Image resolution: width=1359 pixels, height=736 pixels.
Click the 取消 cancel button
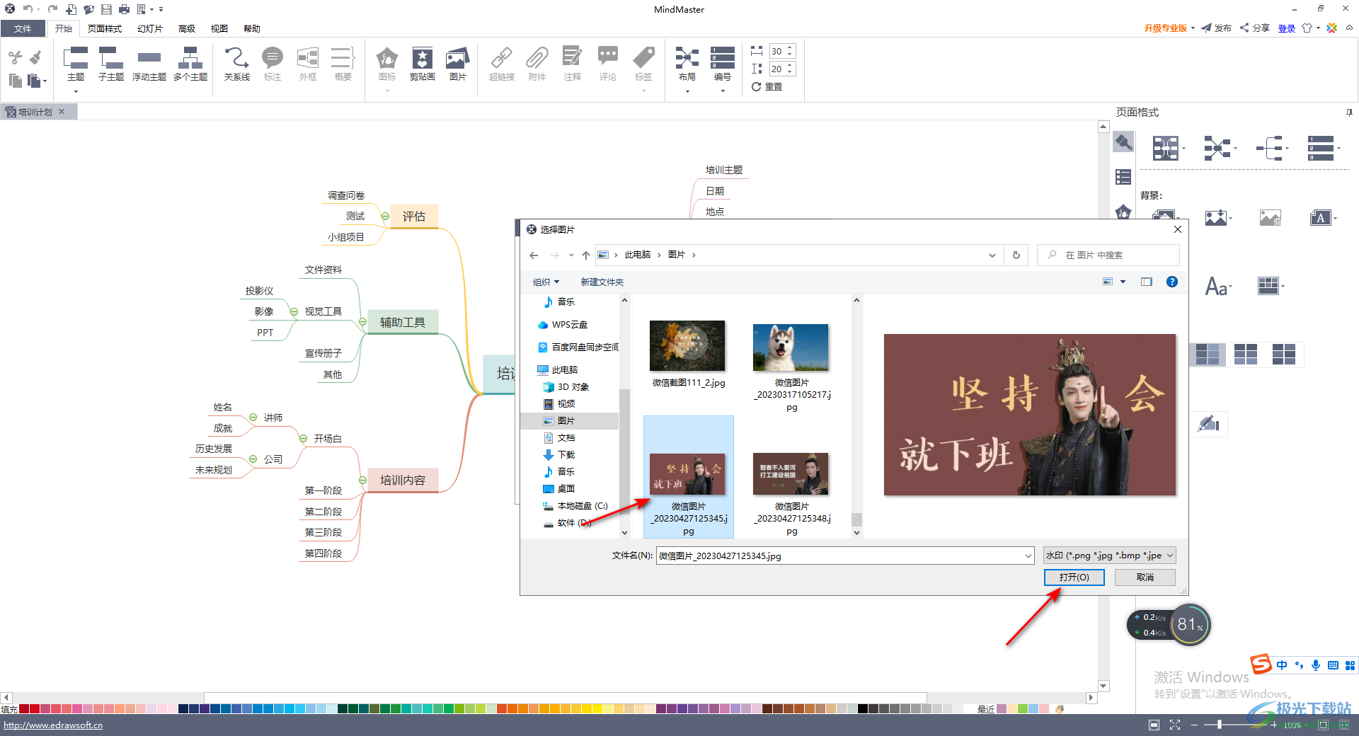coord(1145,577)
